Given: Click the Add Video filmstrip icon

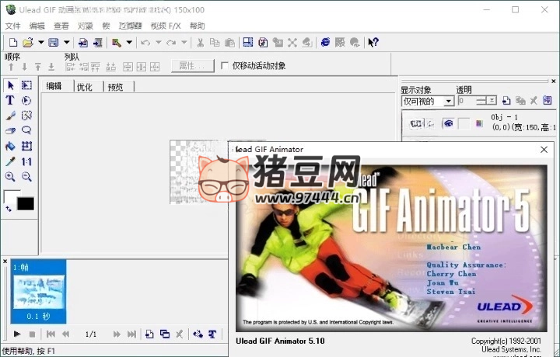Looking at the screenshot, I should [x=97, y=43].
